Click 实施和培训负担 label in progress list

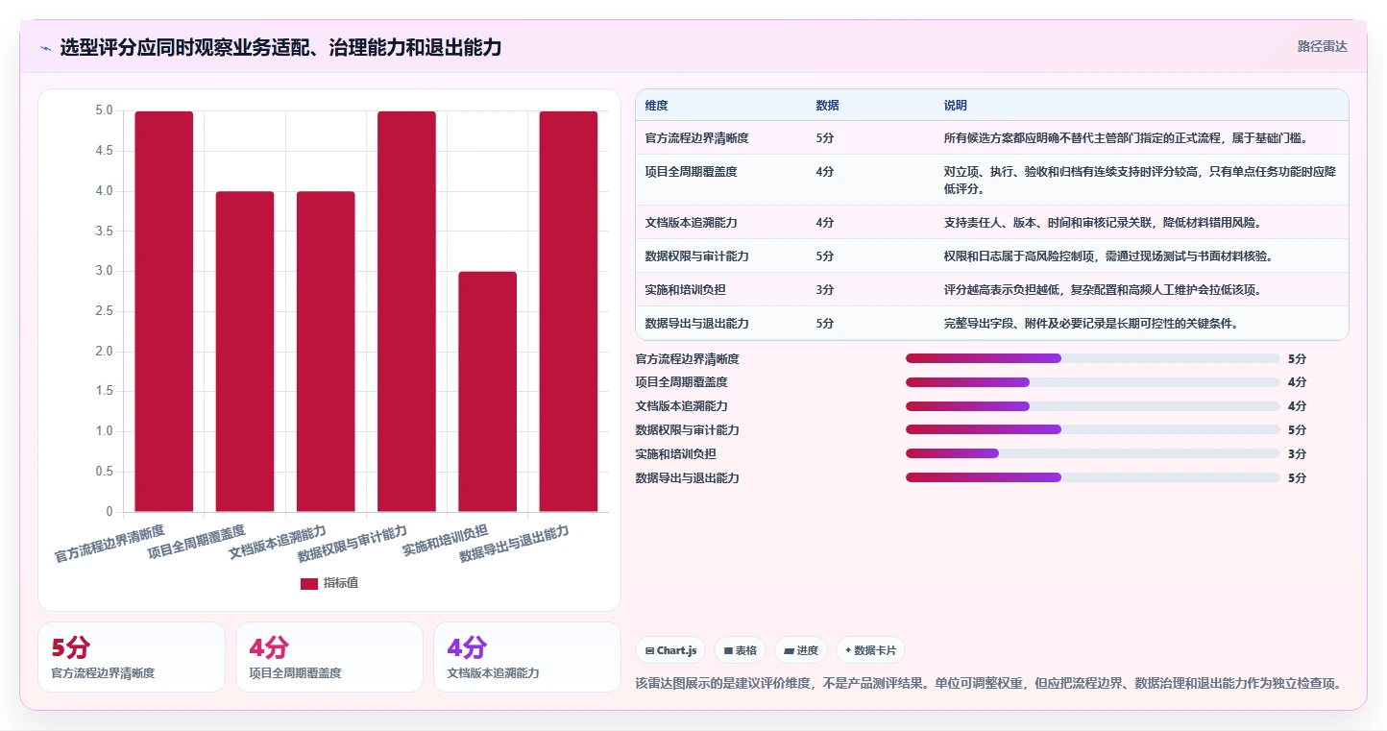pos(676,453)
